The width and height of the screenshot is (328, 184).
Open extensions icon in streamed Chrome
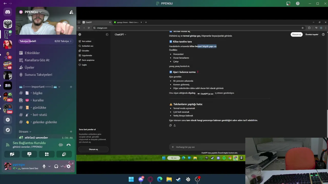(x=309, y=28)
